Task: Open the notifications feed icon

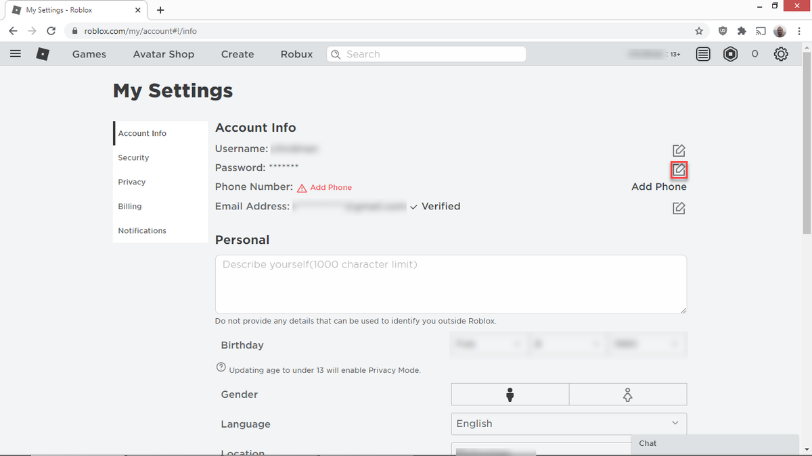Action: pos(703,54)
